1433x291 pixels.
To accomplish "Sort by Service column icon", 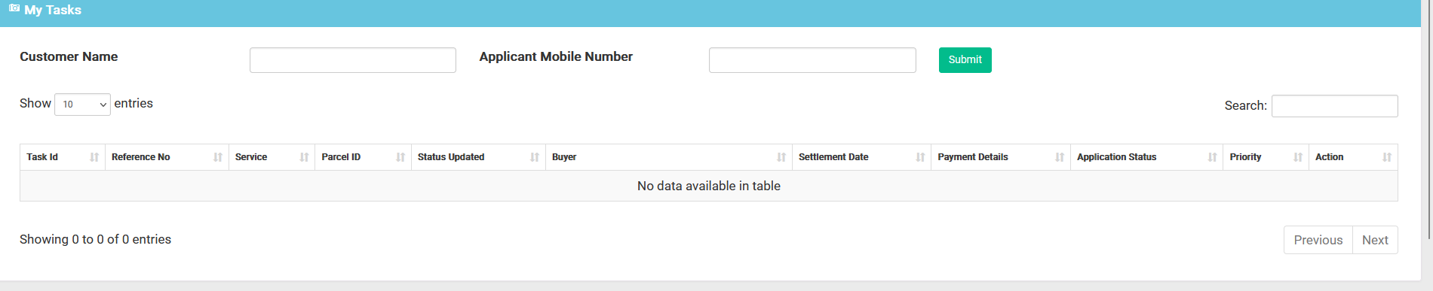I will 305,157.
